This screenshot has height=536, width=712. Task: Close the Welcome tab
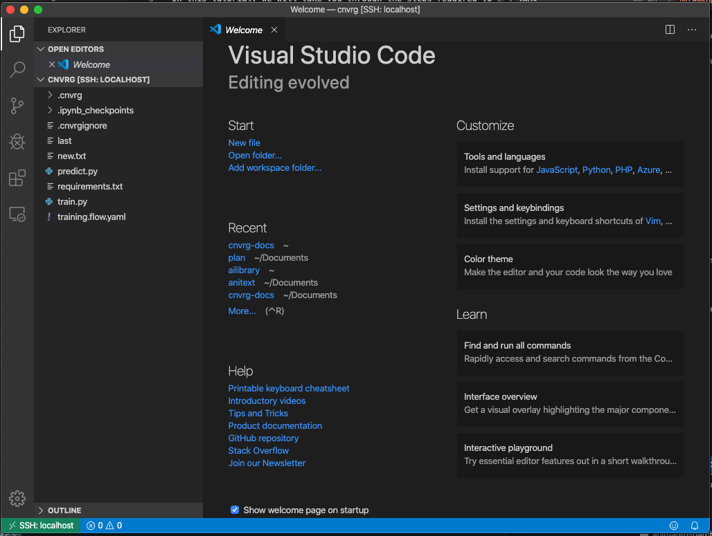pos(274,30)
